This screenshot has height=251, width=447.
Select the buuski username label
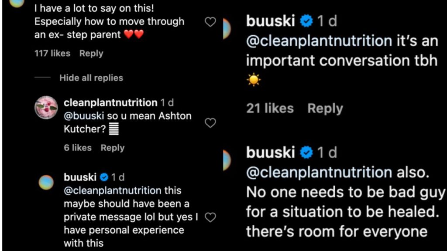pyautogui.click(x=79, y=177)
